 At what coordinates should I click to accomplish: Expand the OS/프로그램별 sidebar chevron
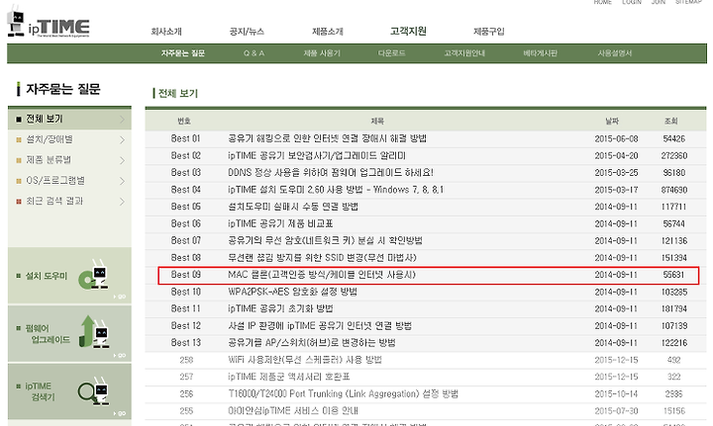point(122,181)
